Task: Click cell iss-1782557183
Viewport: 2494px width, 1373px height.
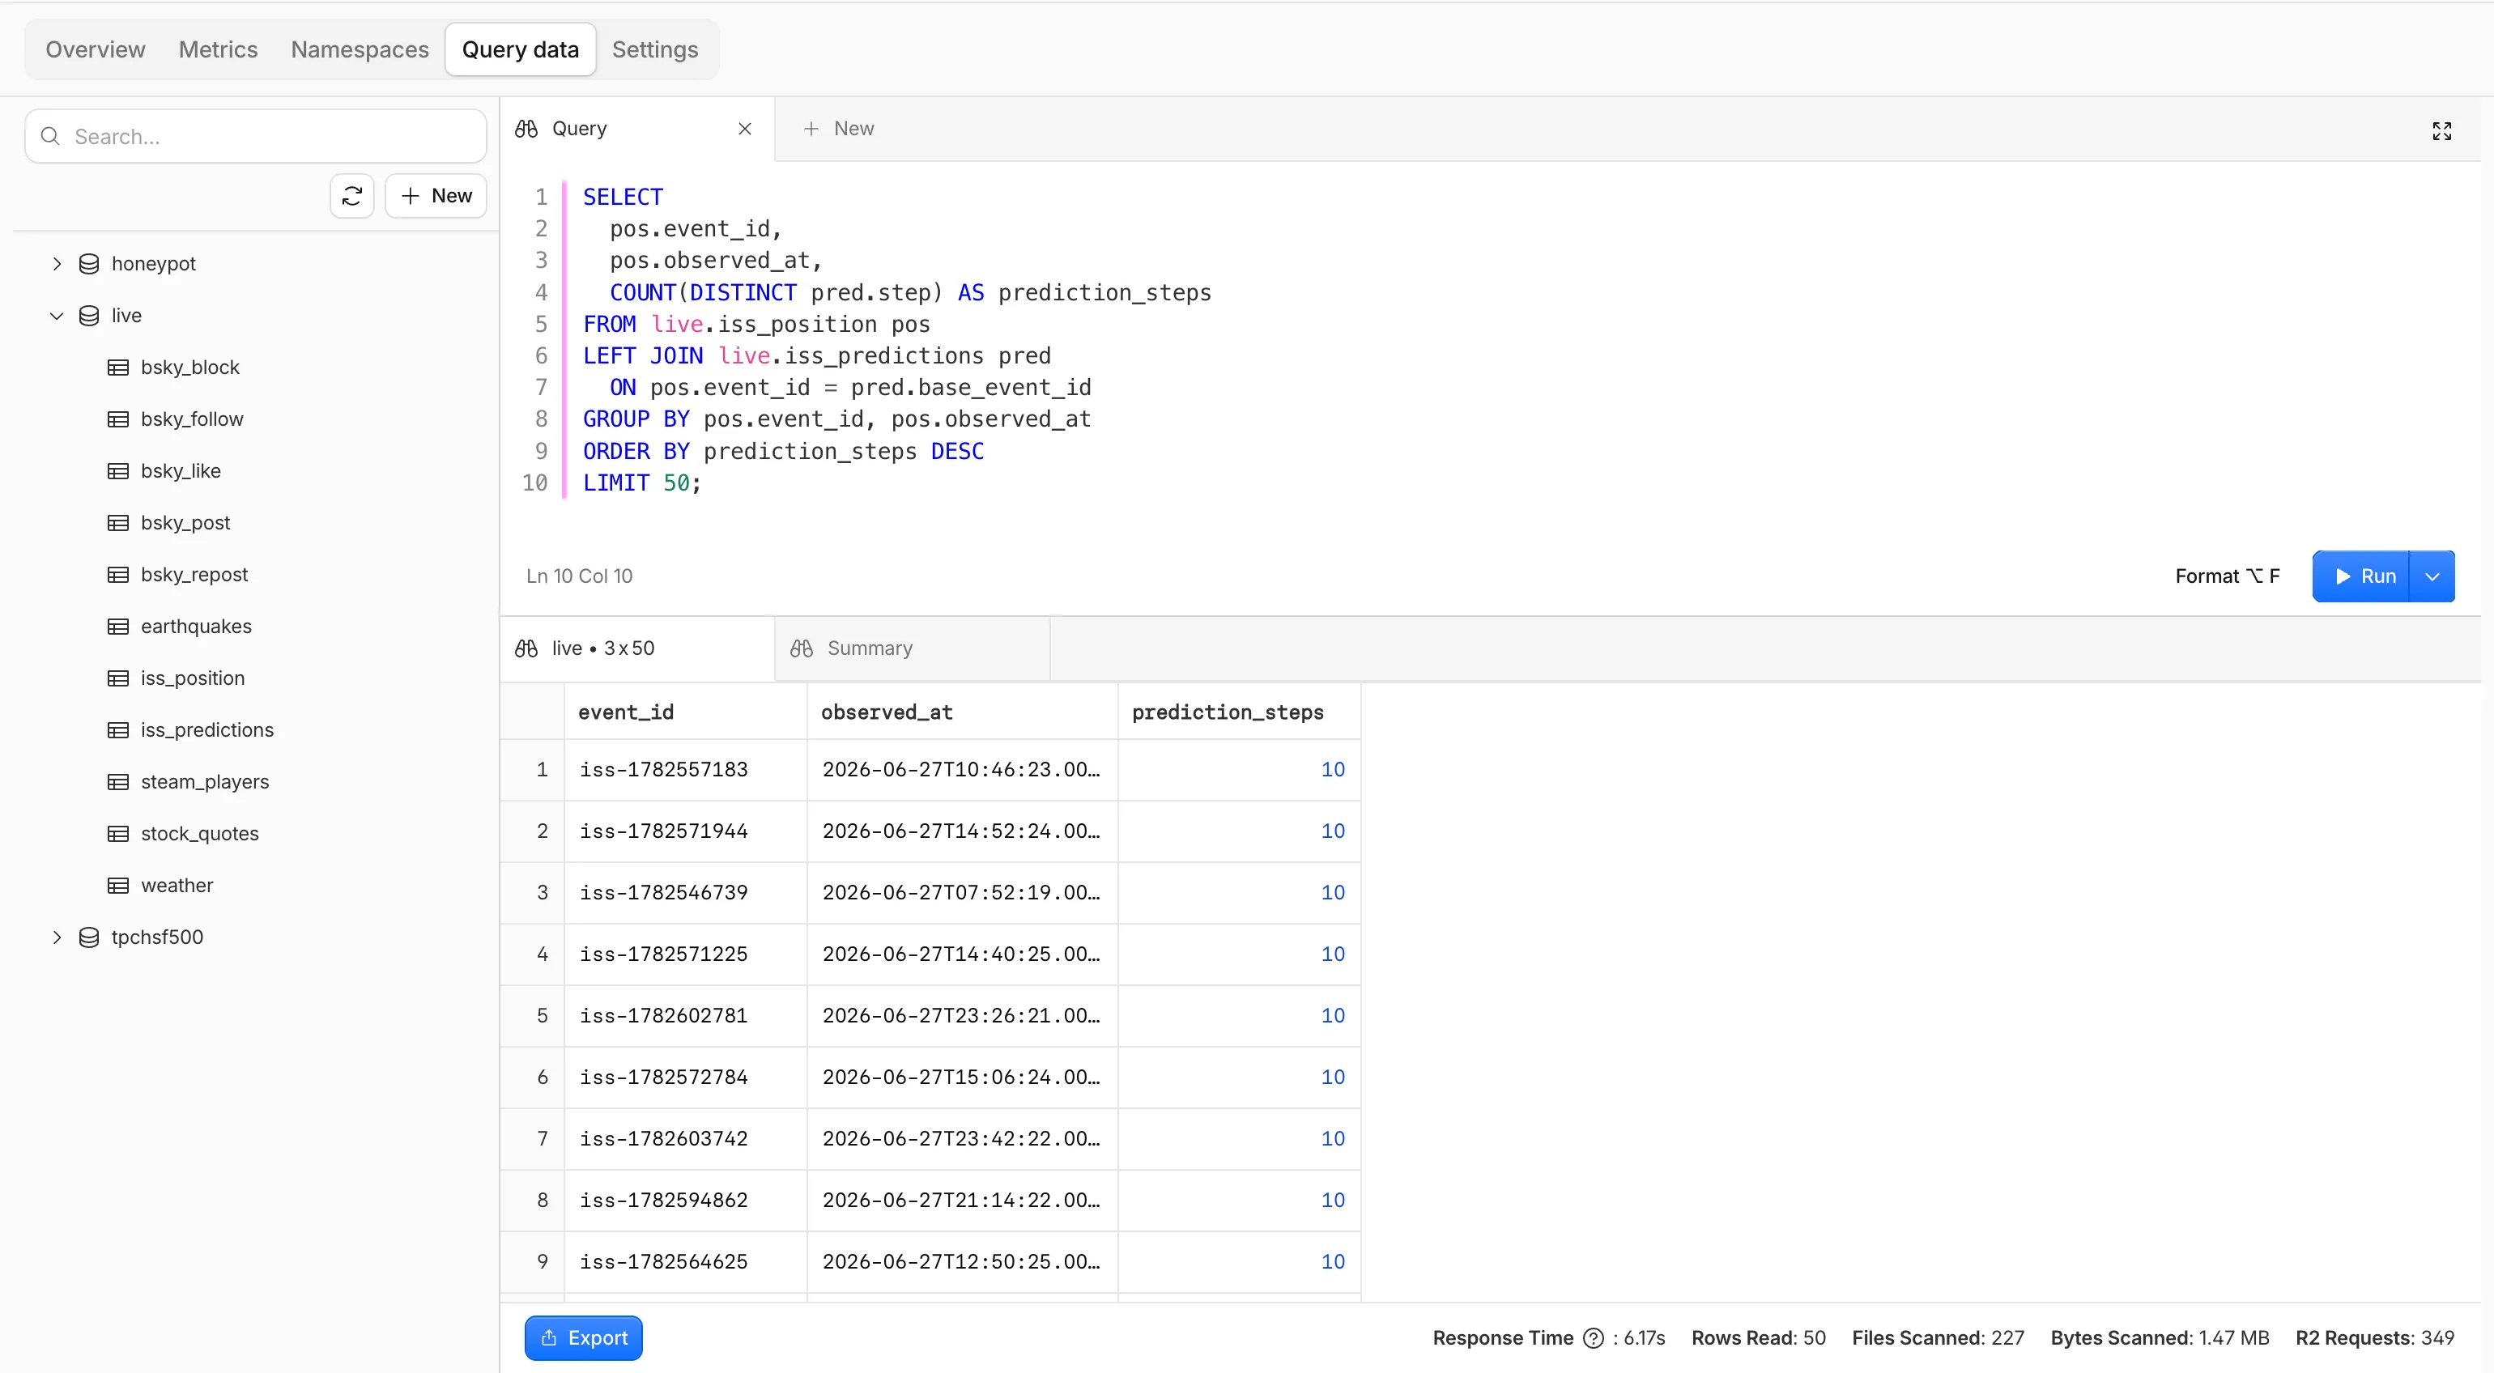Action: 686,770
